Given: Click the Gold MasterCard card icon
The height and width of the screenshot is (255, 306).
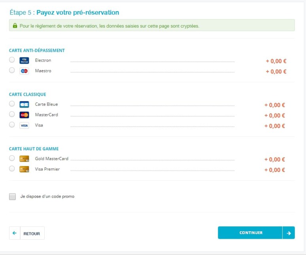Looking at the screenshot, I should [24, 159].
